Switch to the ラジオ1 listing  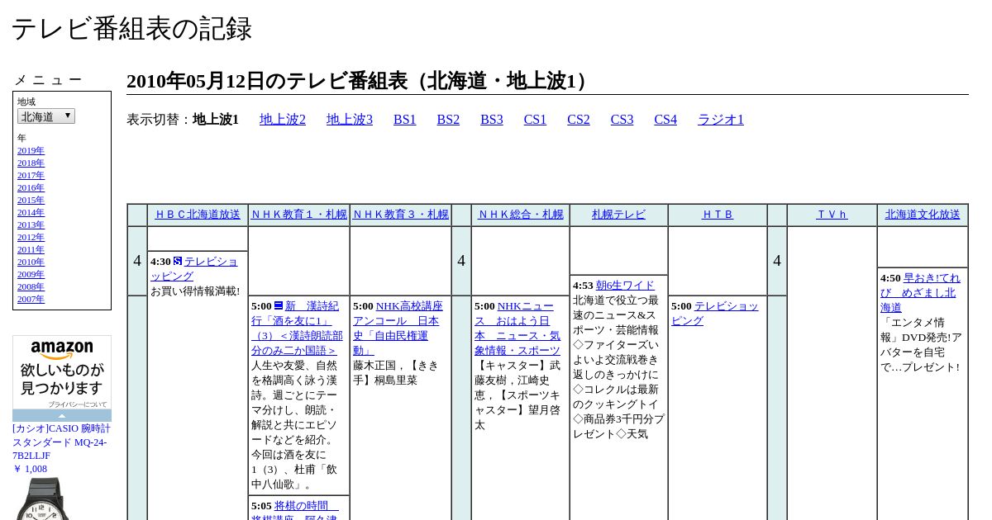coord(721,120)
